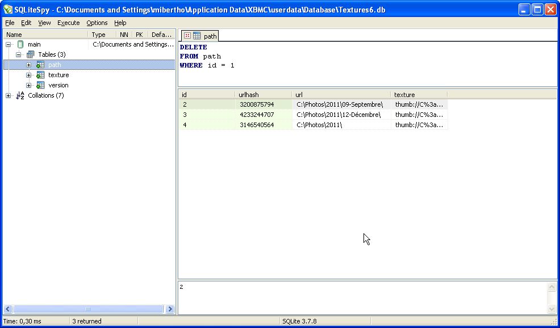The image size is (560, 328).
Task: Select the main database tree item
Action: (34, 45)
